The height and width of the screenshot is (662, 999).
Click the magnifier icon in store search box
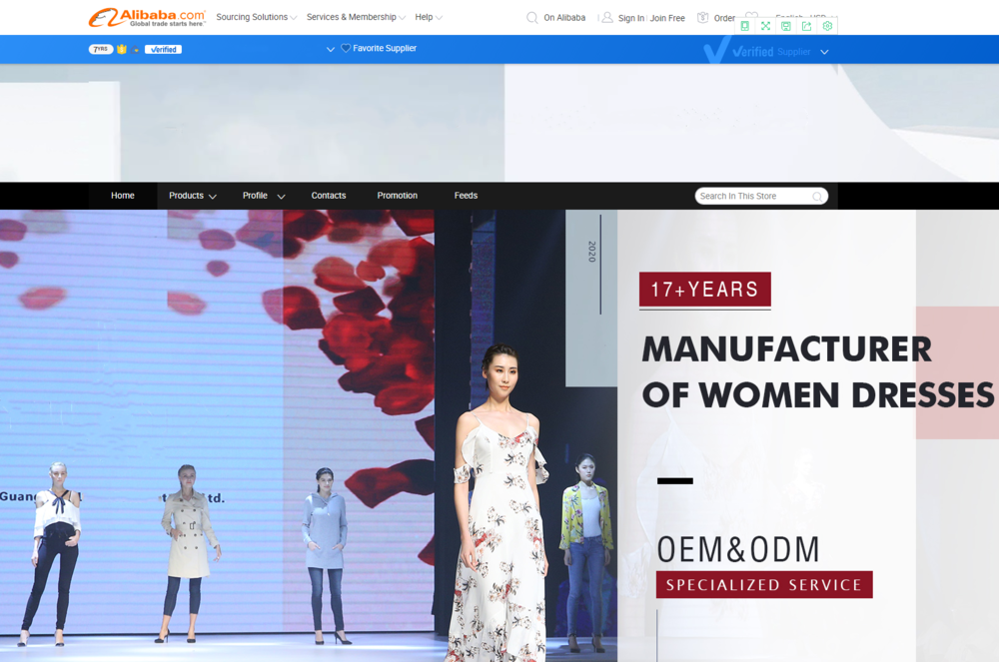[817, 197]
